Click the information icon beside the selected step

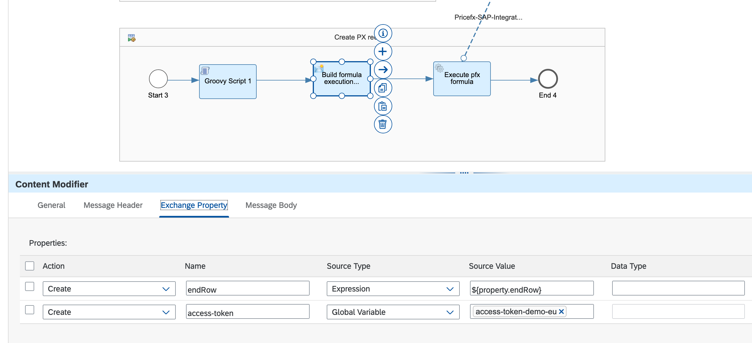(x=383, y=33)
